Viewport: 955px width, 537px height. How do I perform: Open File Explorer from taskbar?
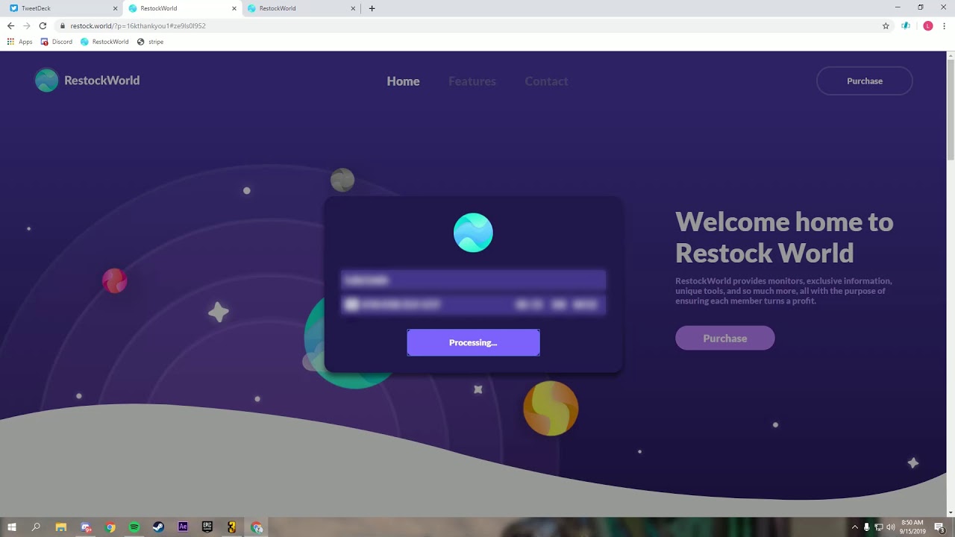(61, 527)
